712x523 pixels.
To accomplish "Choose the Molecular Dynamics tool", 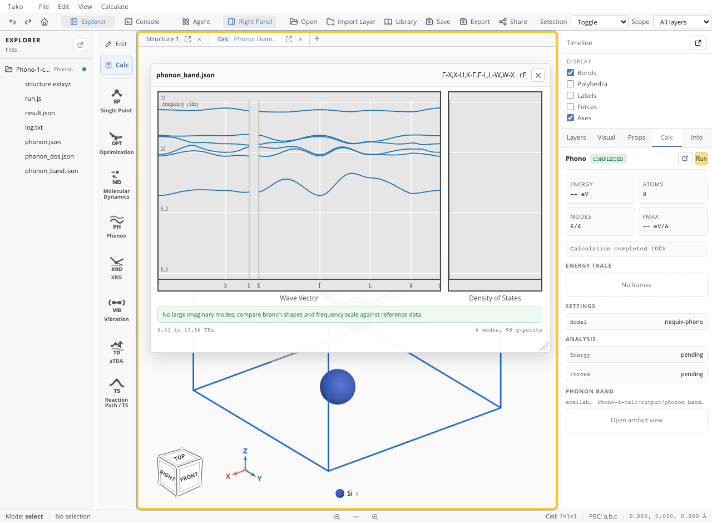I will (116, 184).
